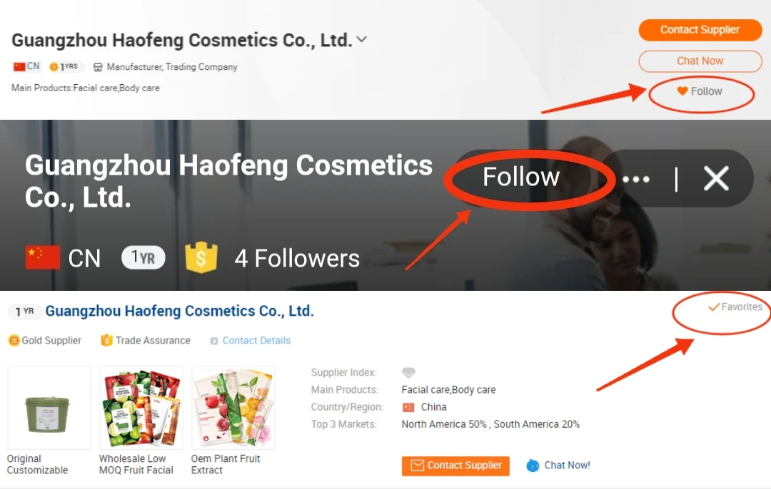The image size is (771, 489).
Task: Open the three-dots more options menu
Action: (636, 179)
